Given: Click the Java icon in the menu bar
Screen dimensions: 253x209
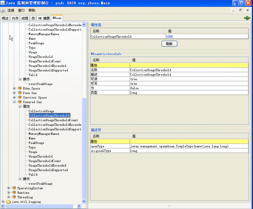Looking at the screenshot, I should tap(3, 11).
